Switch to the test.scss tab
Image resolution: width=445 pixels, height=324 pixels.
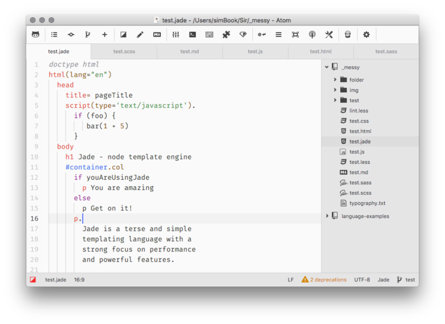124,51
